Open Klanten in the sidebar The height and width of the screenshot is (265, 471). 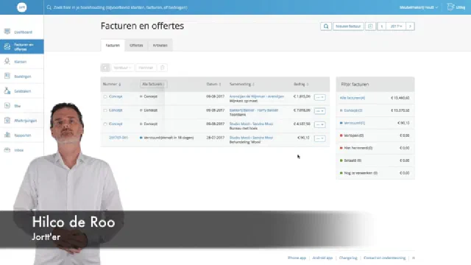[21, 62]
